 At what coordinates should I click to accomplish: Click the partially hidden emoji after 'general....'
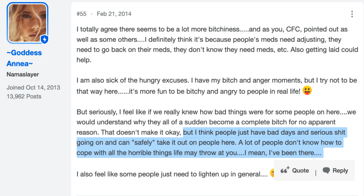(272, 173)
